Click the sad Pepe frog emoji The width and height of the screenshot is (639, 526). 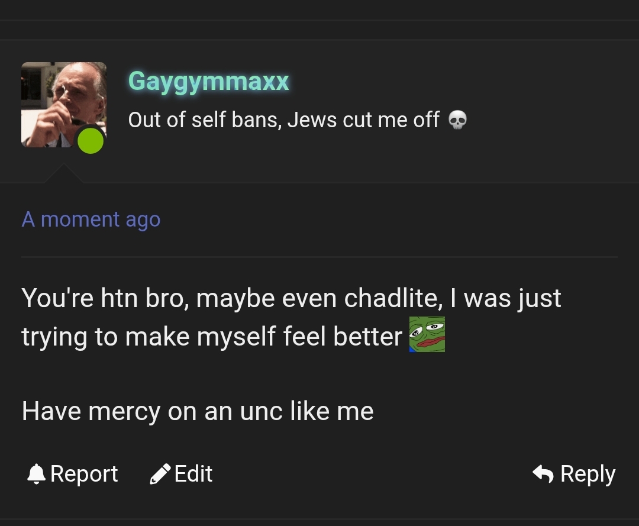427,334
